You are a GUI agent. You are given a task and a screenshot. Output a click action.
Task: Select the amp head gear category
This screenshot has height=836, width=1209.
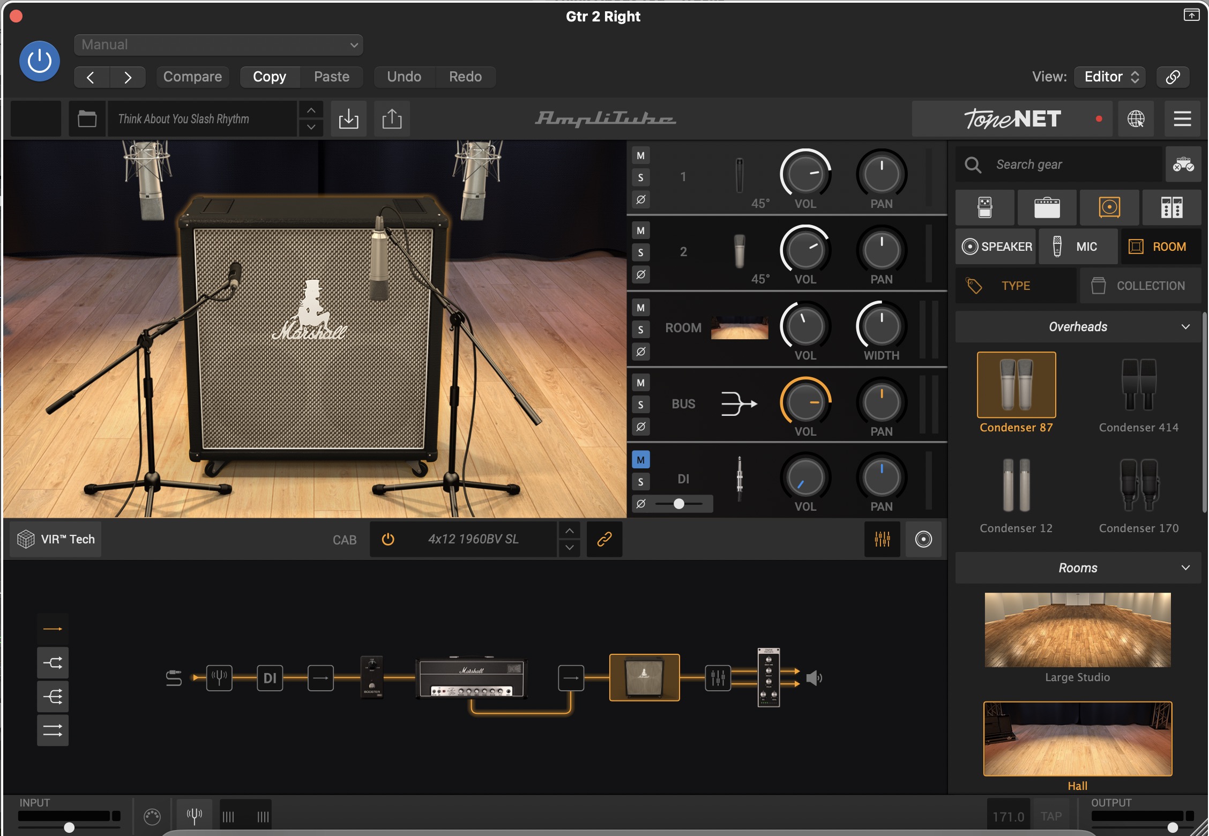[1047, 207]
